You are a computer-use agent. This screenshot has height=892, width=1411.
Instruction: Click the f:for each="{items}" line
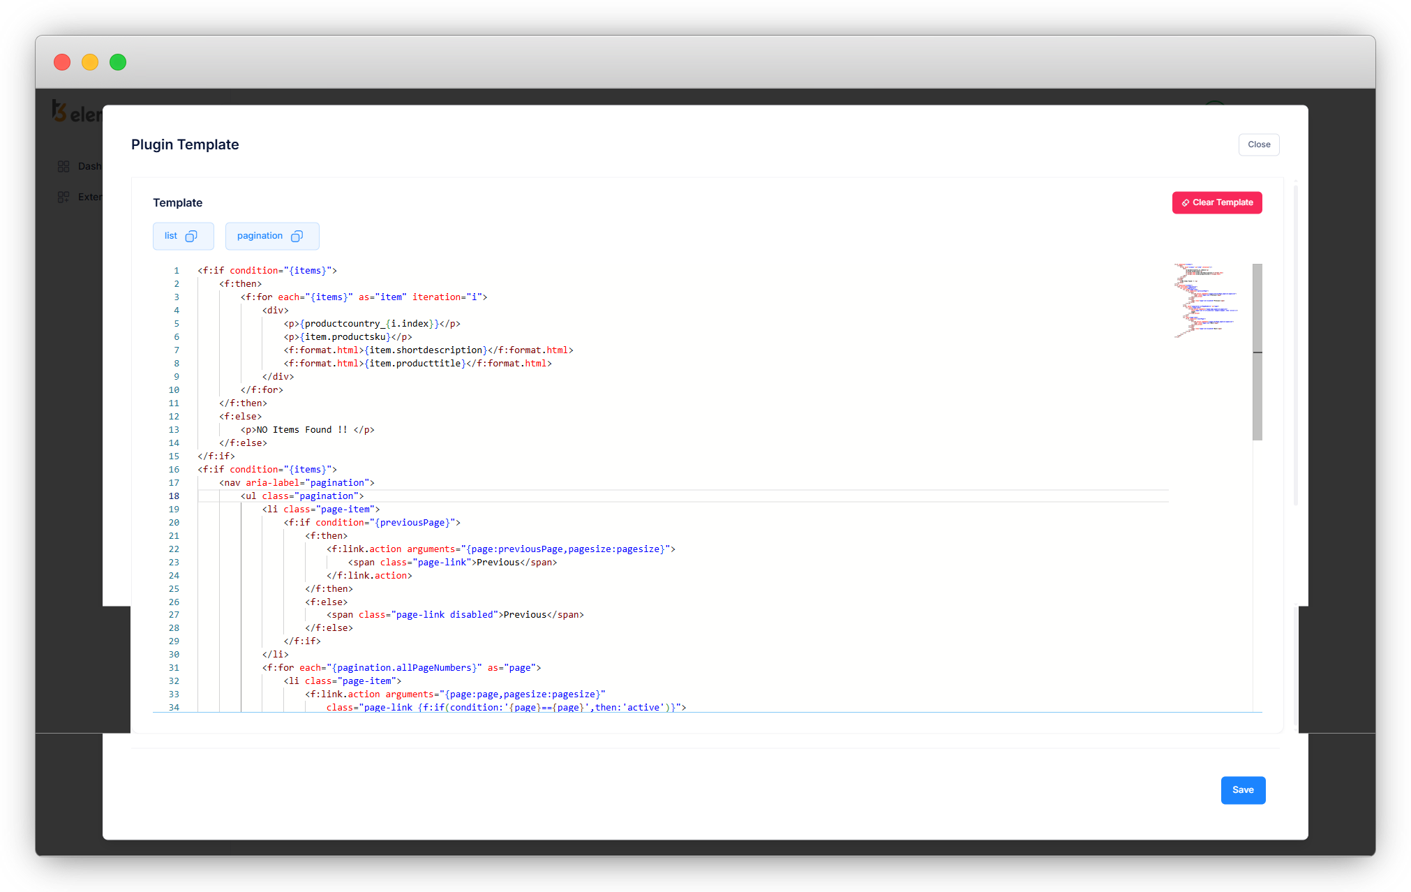point(364,297)
